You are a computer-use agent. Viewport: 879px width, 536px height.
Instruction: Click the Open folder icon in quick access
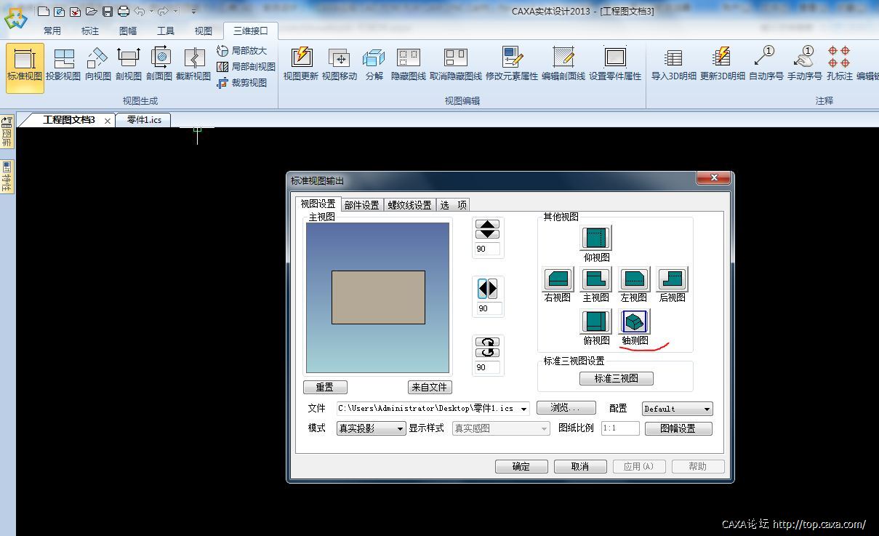[x=91, y=11]
